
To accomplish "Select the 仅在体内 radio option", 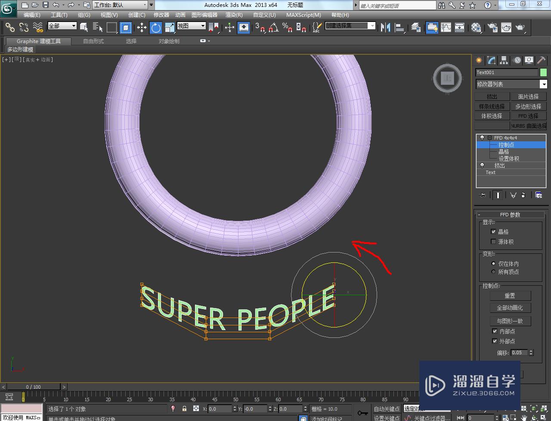I will 493,263.
